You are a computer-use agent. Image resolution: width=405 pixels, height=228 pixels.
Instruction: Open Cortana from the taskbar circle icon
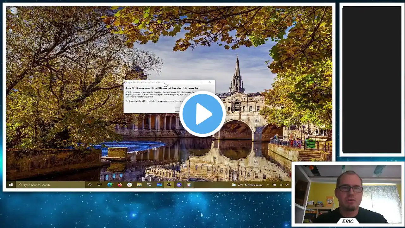90,185
